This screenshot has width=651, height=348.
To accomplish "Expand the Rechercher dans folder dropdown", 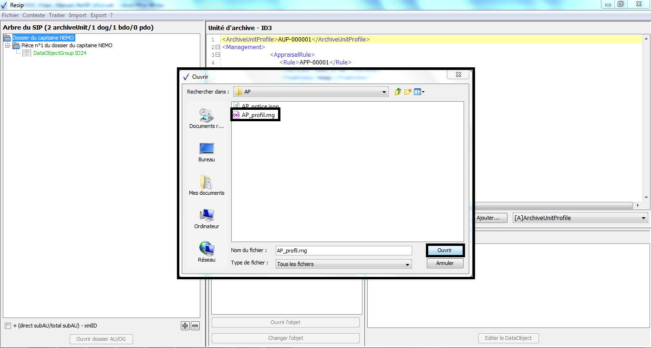I will (384, 92).
